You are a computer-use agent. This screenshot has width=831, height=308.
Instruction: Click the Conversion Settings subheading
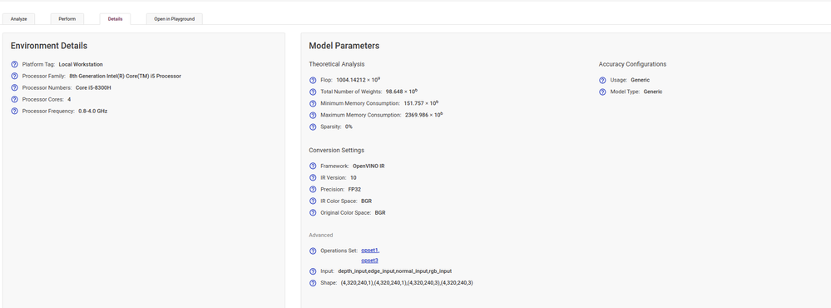pos(337,150)
